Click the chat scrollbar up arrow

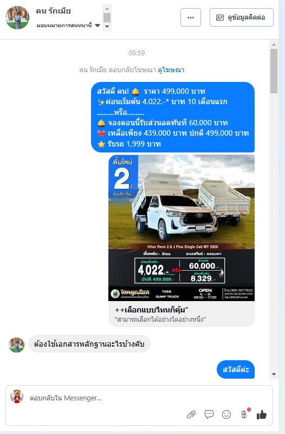[x=274, y=44]
